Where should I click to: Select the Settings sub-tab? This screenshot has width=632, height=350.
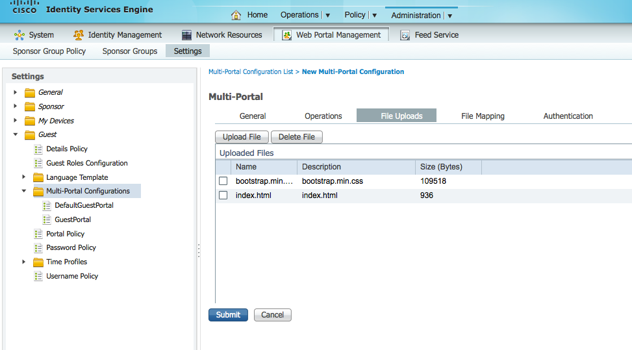188,51
